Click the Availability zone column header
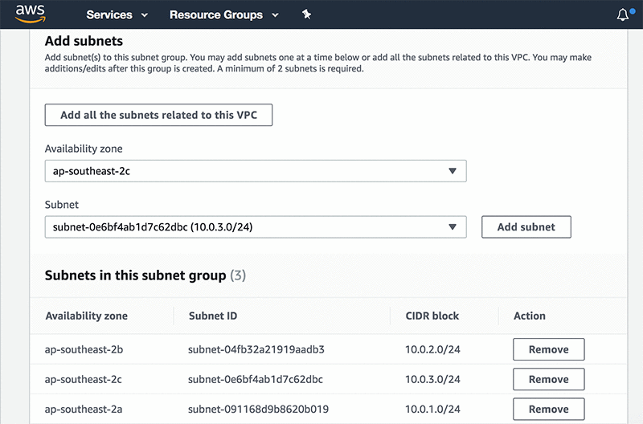Image resolution: width=643 pixels, height=424 pixels. coord(86,316)
